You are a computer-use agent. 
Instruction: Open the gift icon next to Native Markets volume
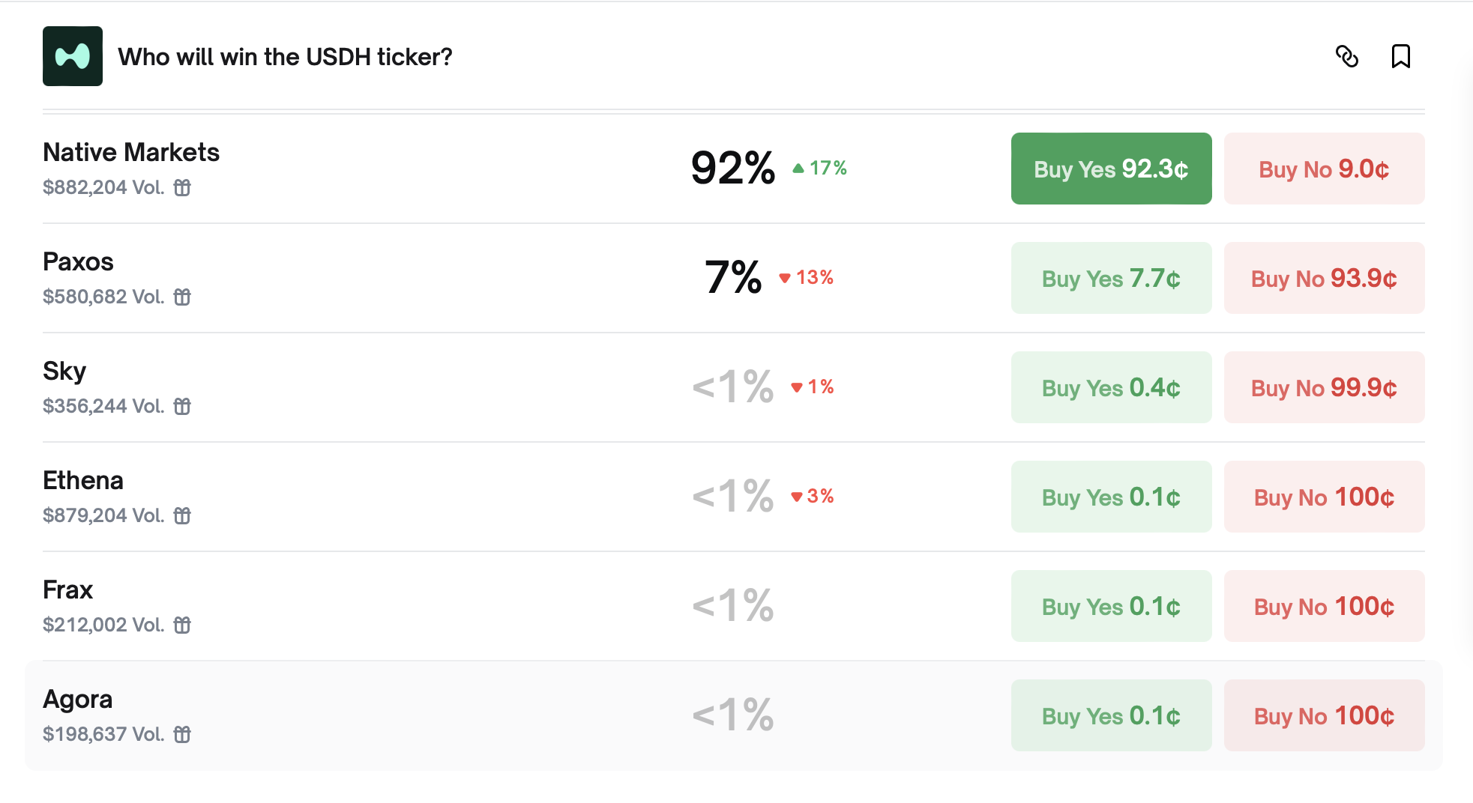pos(183,189)
